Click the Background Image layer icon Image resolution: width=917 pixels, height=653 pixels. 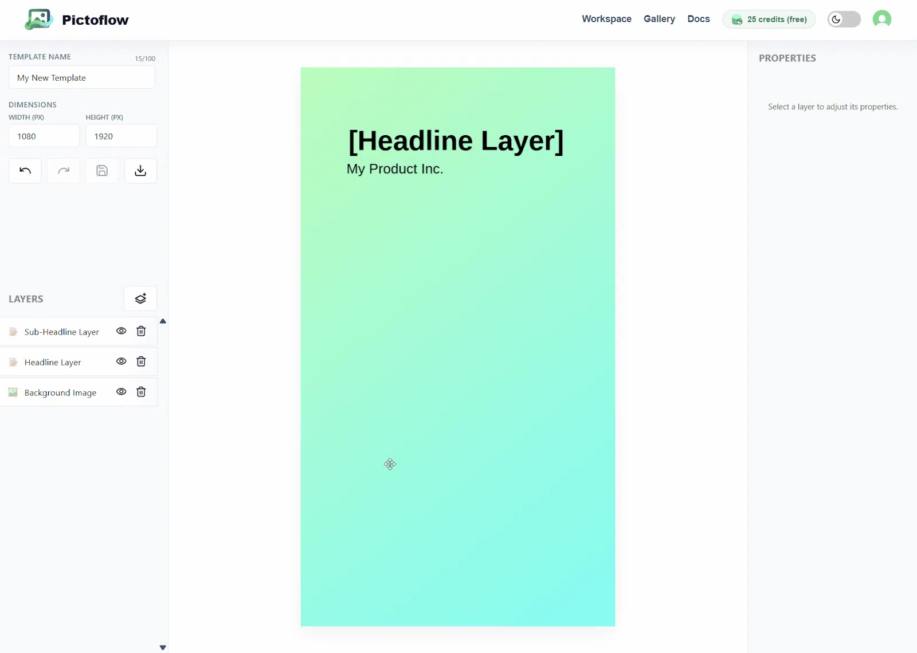click(13, 392)
